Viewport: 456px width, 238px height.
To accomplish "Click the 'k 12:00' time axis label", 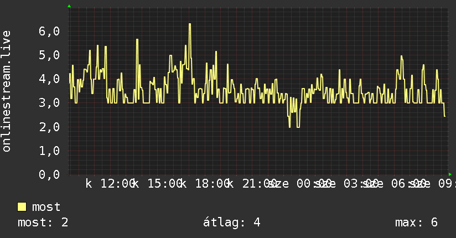I will click(110, 184).
